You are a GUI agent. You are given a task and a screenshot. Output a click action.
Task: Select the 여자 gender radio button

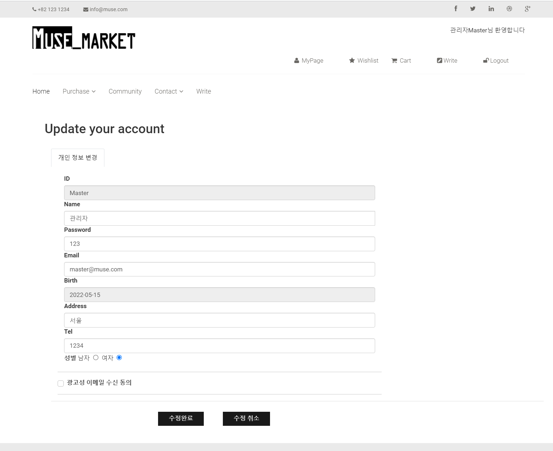coord(120,357)
